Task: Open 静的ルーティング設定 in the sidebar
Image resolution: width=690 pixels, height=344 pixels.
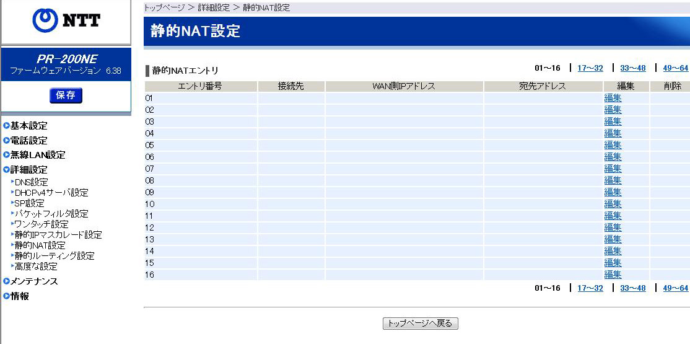Action: [55, 256]
